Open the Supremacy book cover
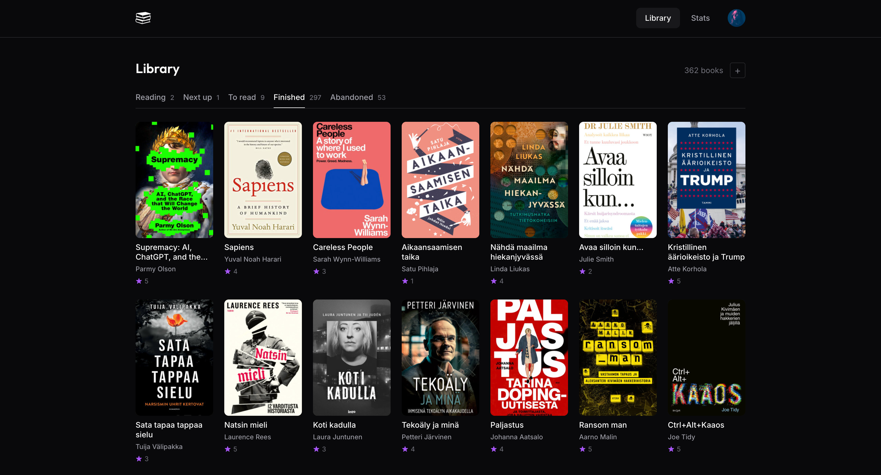The width and height of the screenshot is (881, 475). 174,180
